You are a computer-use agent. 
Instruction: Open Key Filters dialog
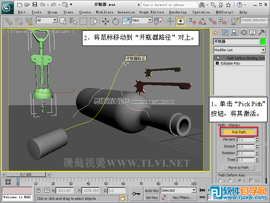pos(183,198)
